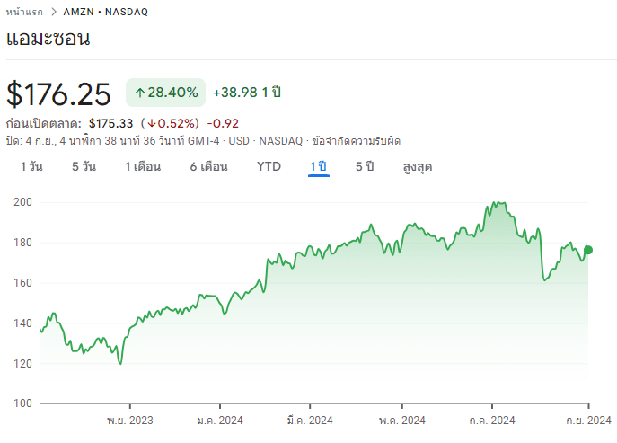This screenshot has height=443, width=617.
Task: Open the หน้าแรก breadcrumb link
Action: [24, 13]
